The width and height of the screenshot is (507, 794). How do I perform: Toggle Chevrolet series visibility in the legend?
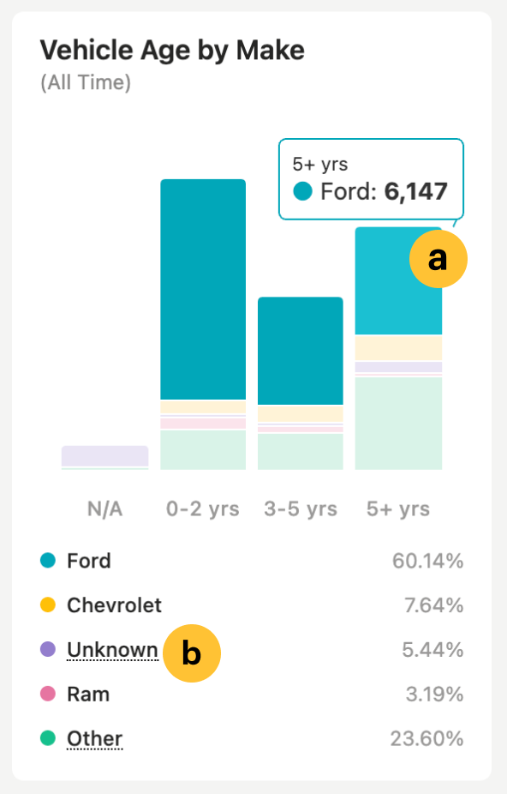[x=112, y=605]
